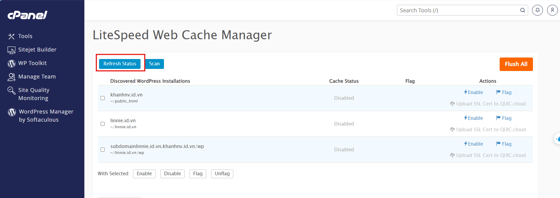
Task: Open WordPress Manager by Softaculous
Action: 46,116
